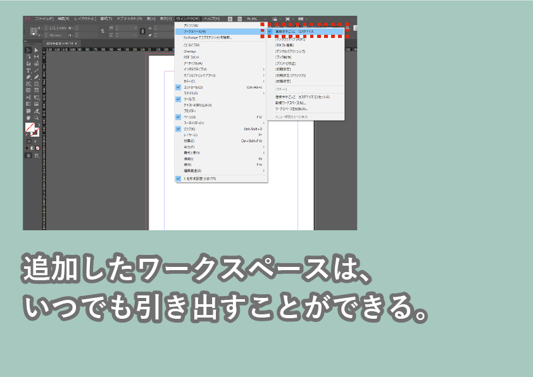Viewport: 533px width, 377px height.
Task: Open the オブジェクト(O) menu
Action: pyautogui.click(x=130, y=19)
